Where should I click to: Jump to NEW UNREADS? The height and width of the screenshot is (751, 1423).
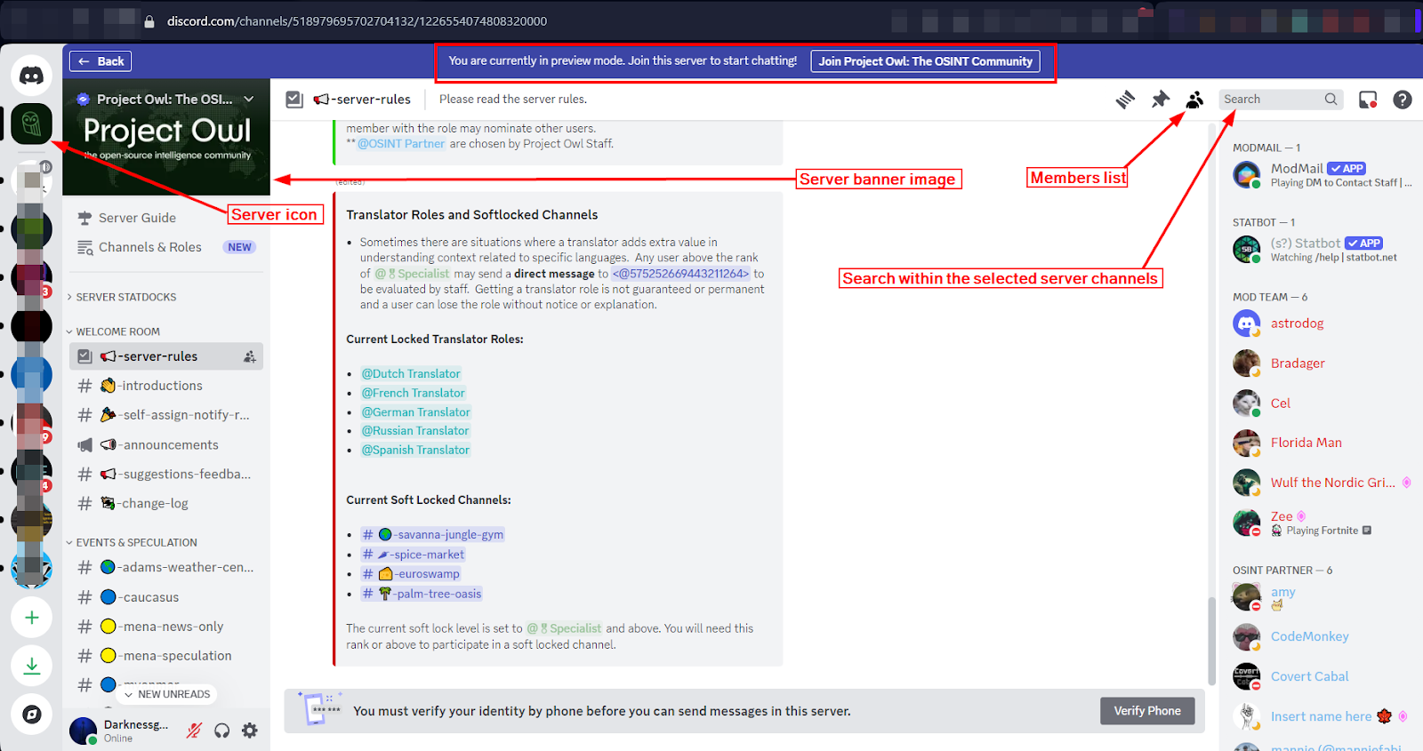pos(168,694)
